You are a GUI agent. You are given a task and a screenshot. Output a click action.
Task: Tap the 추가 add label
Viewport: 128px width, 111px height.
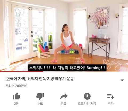110,104
